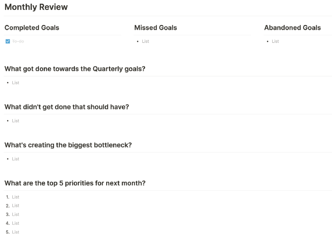The width and height of the screenshot is (332, 239).
Task: Click numbered list item 1
Action: (16, 197)
